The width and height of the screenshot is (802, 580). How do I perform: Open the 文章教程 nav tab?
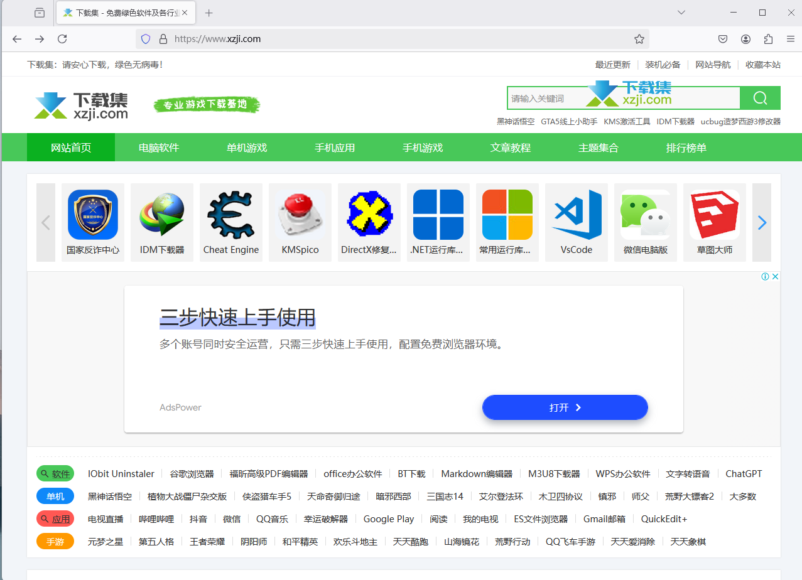click(511, 148)
